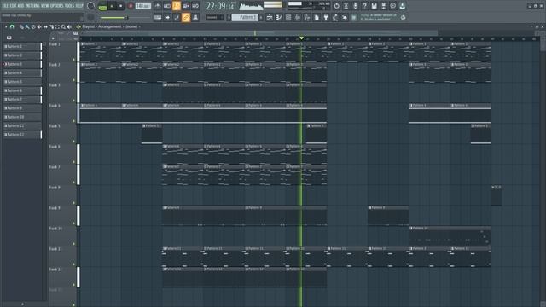Image resolution: width=546 pixels, height=307 pixels.
Task: Open the FILE menu
Action: click(x=6, y=6)
